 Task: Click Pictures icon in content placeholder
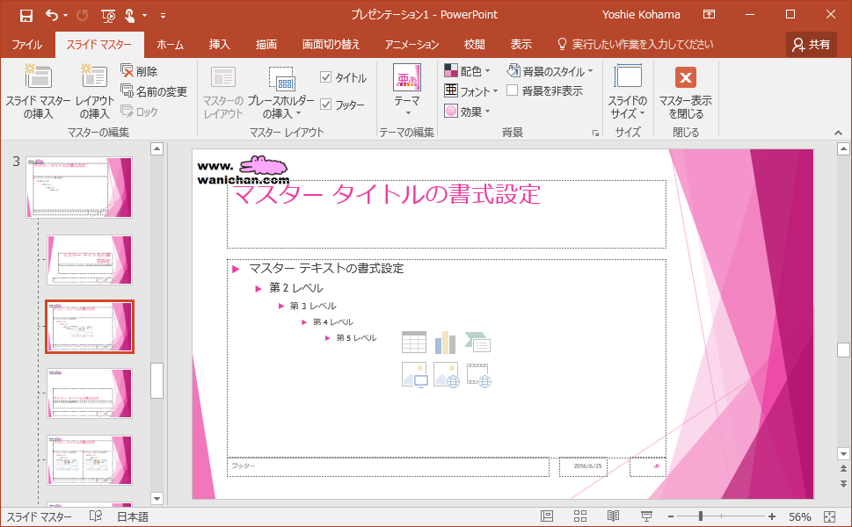[x=414, y=375]
